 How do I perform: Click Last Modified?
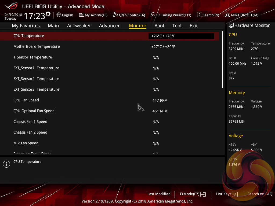(x=159, y=194)
